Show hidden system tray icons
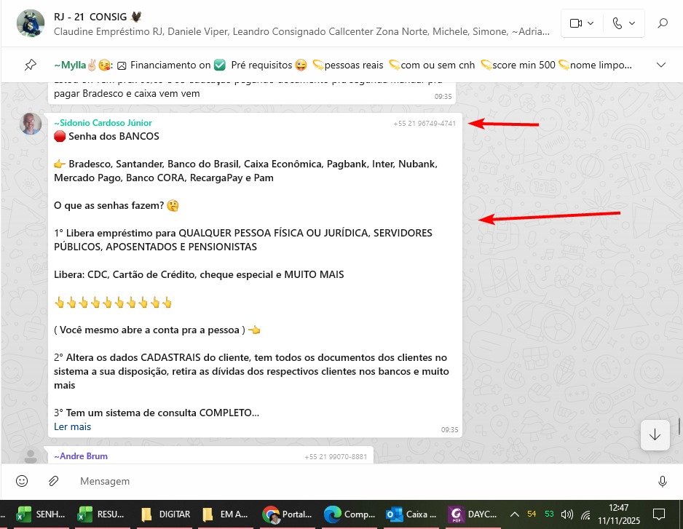The height and width of the screenshot is (529, 683). [x=515, y=514]
